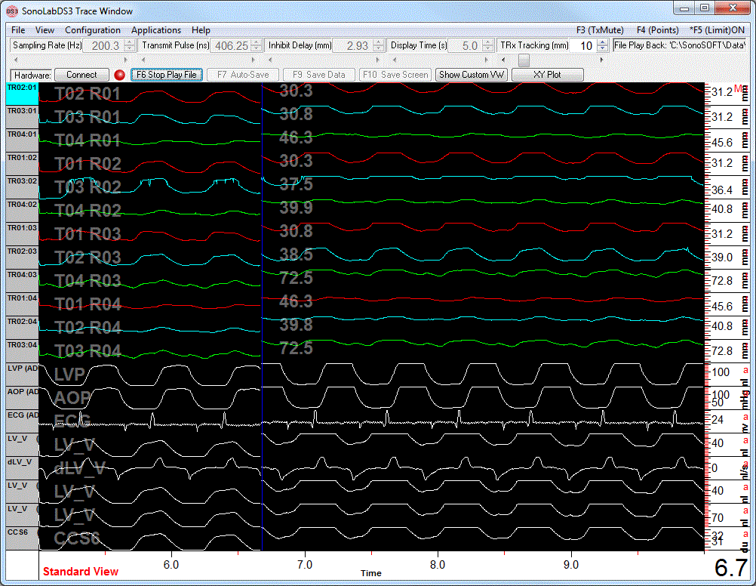Open the Applications menu
This screenshot has height=586, width=756.
[155, 30]
